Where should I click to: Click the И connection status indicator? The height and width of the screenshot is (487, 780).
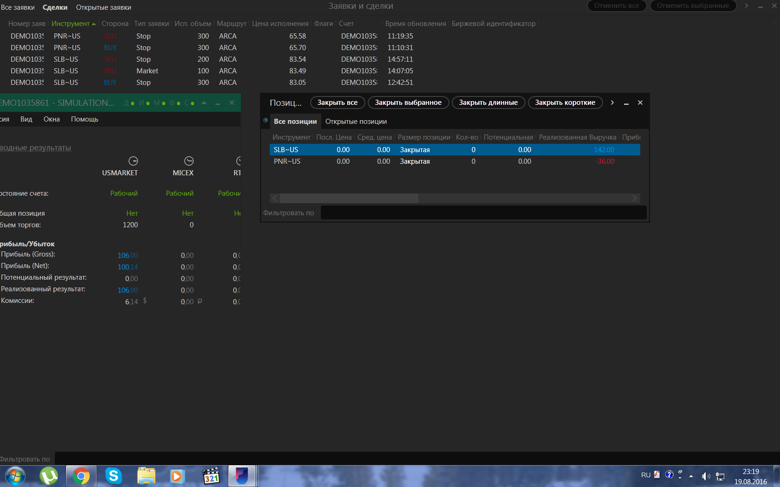144,103
